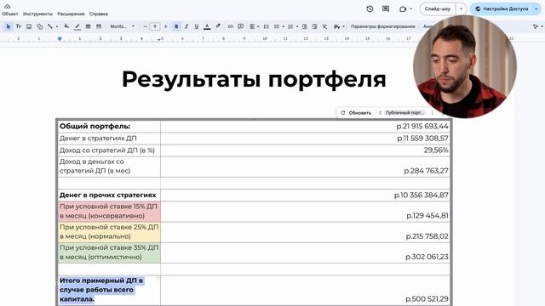Open linked table options kebab menu

click(x=433, y=113)
